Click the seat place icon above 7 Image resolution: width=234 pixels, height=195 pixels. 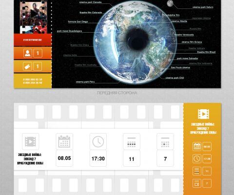point(165,141)
